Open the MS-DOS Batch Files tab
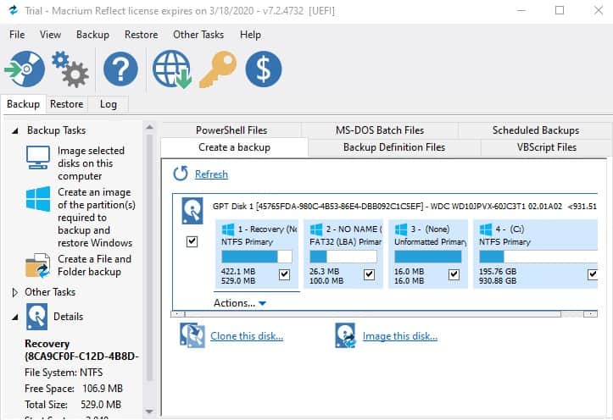 [x=380, y=130]
